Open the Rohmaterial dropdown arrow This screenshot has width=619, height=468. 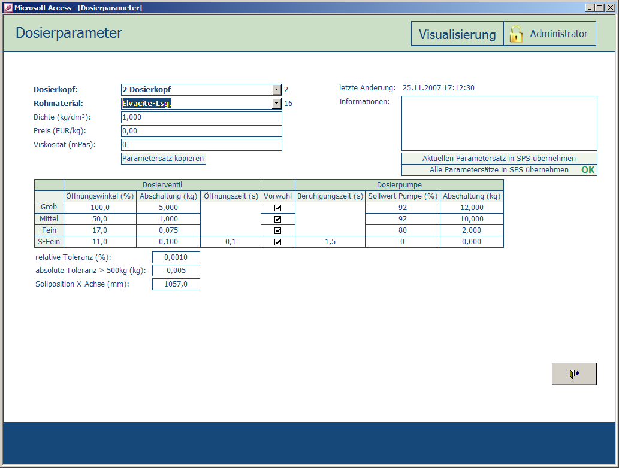click(x=276, y=104)
